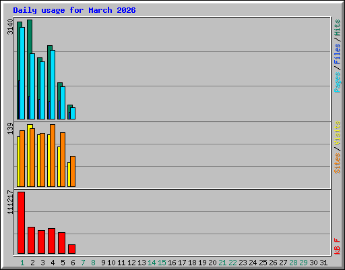Click day 16 on the x-axis

coord(172,263)
